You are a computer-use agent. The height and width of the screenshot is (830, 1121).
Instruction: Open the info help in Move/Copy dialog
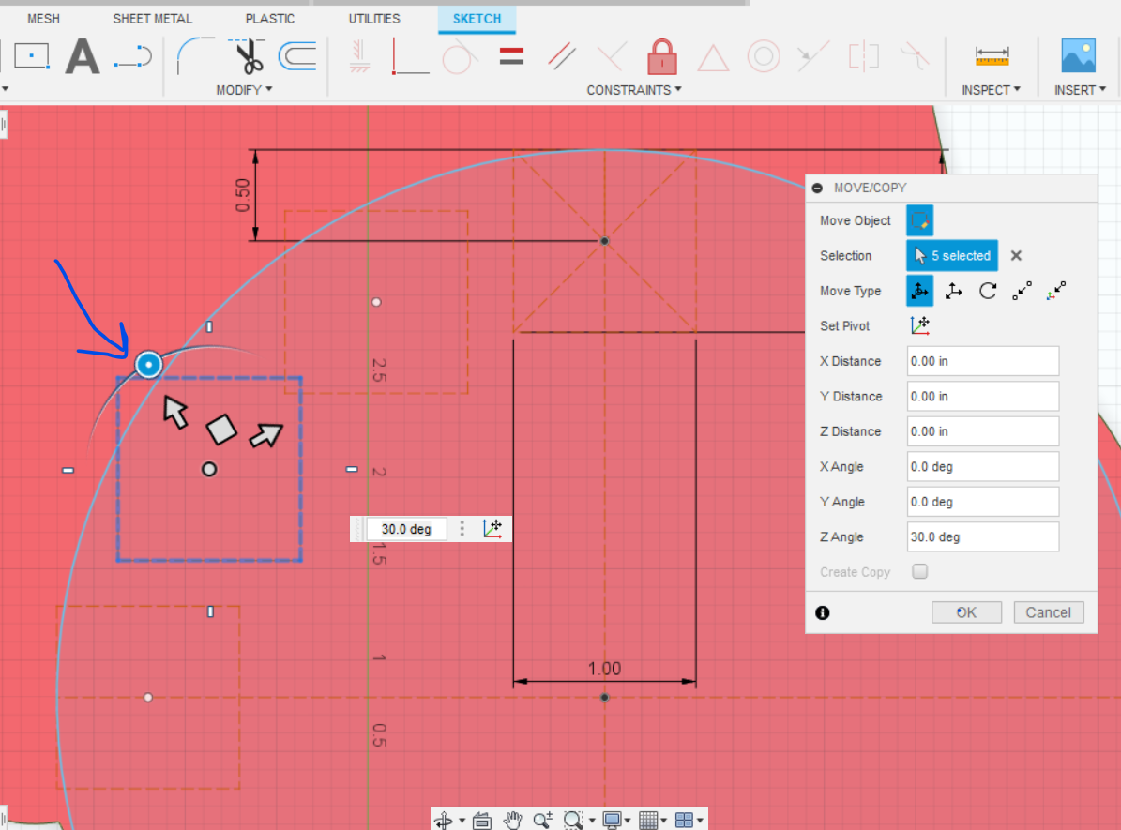coord(822,612)
